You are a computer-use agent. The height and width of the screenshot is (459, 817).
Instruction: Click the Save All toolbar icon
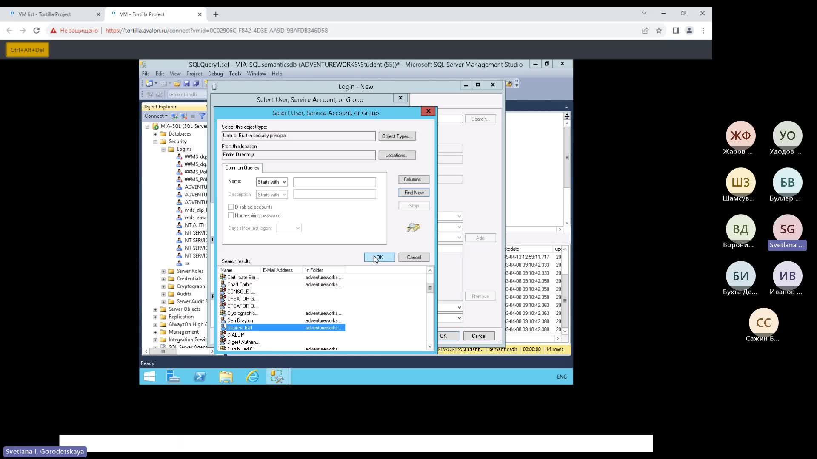point(196,84)
